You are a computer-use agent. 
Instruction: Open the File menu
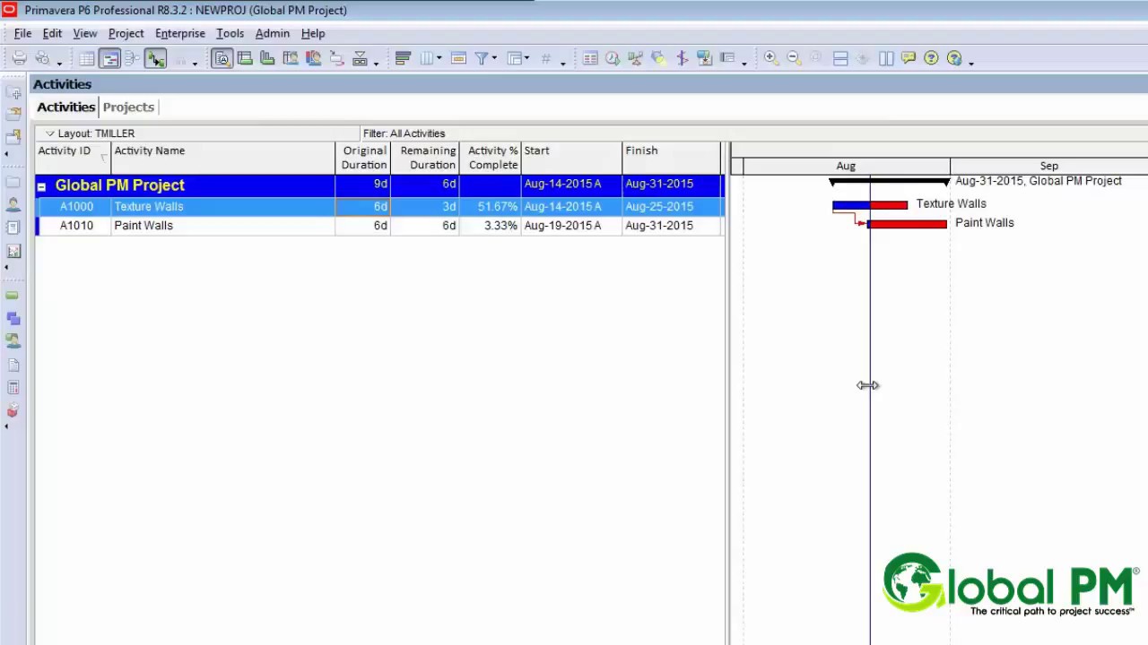pos(22,33)
